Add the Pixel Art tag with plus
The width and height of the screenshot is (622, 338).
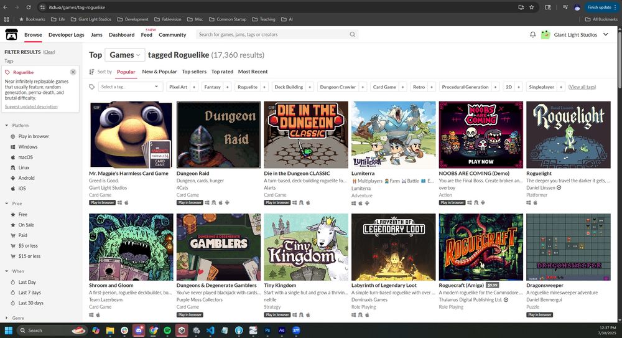194,87
